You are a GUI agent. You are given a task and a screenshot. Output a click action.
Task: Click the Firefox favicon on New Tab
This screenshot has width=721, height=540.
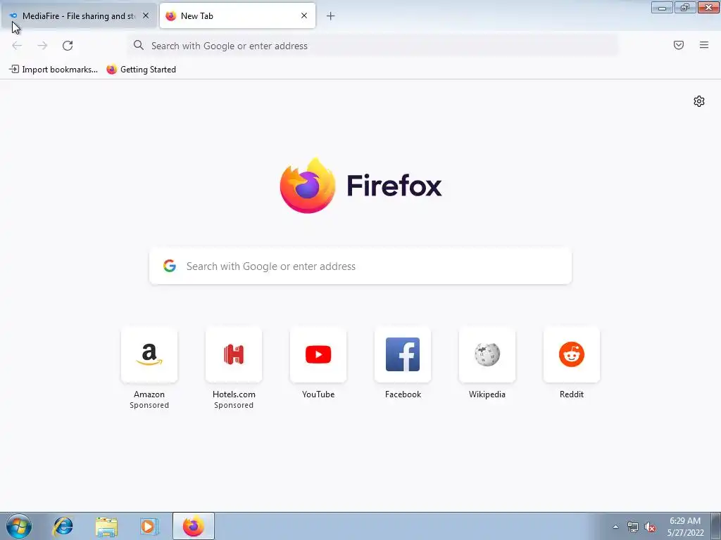coord(171,15)
